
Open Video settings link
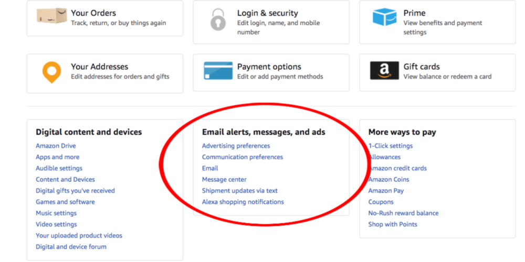click(x=56, y=224)
